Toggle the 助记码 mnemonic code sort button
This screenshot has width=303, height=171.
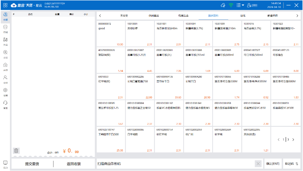tap(292, 164)
